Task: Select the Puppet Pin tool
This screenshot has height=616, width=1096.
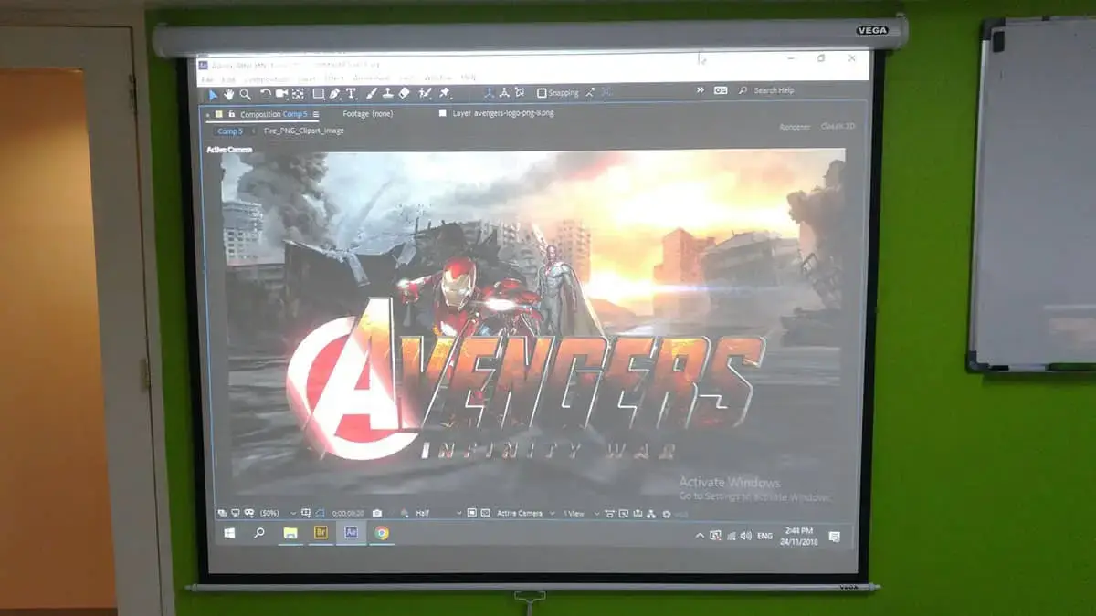Action: [445, 93]
